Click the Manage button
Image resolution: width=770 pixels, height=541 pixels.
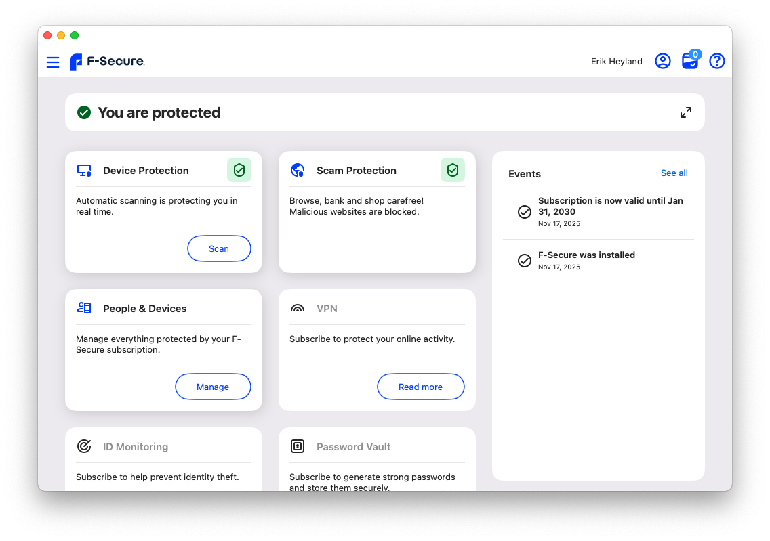pos(213,387)
